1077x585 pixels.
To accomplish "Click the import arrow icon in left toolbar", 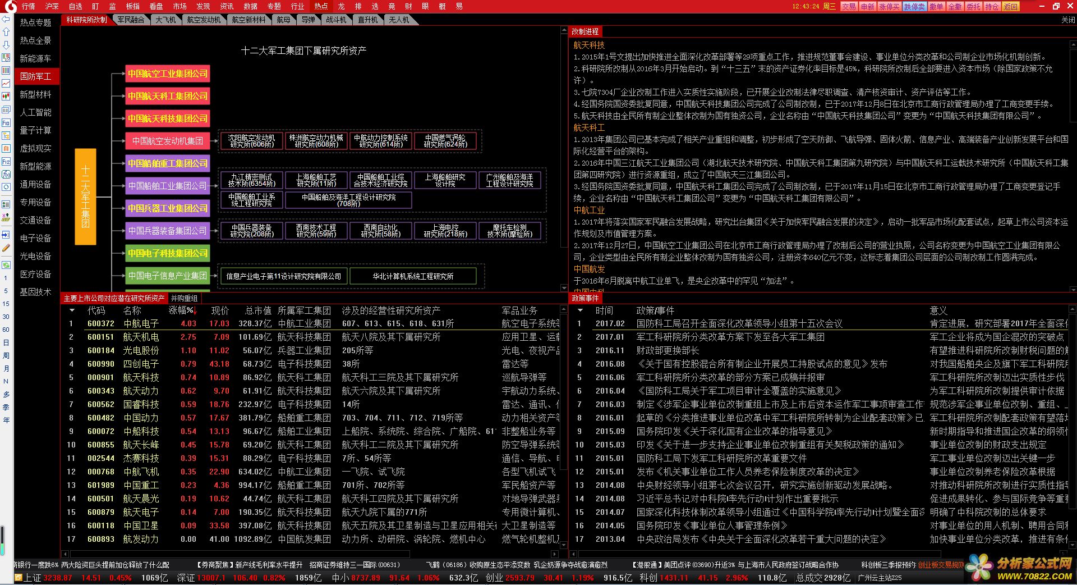I will point(6,235).
